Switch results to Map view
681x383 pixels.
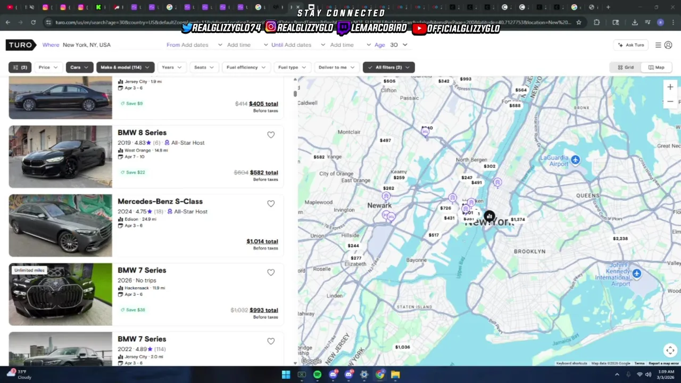click(657, 67)
